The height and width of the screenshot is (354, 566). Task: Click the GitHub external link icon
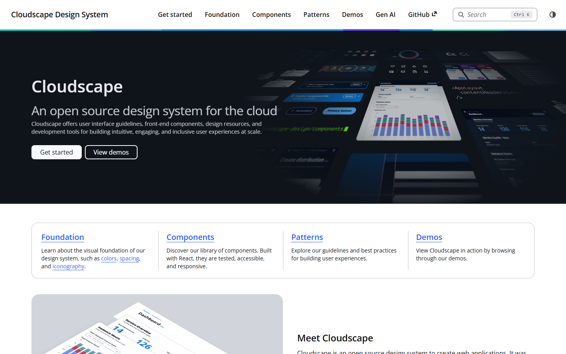(x=434, y=14)
